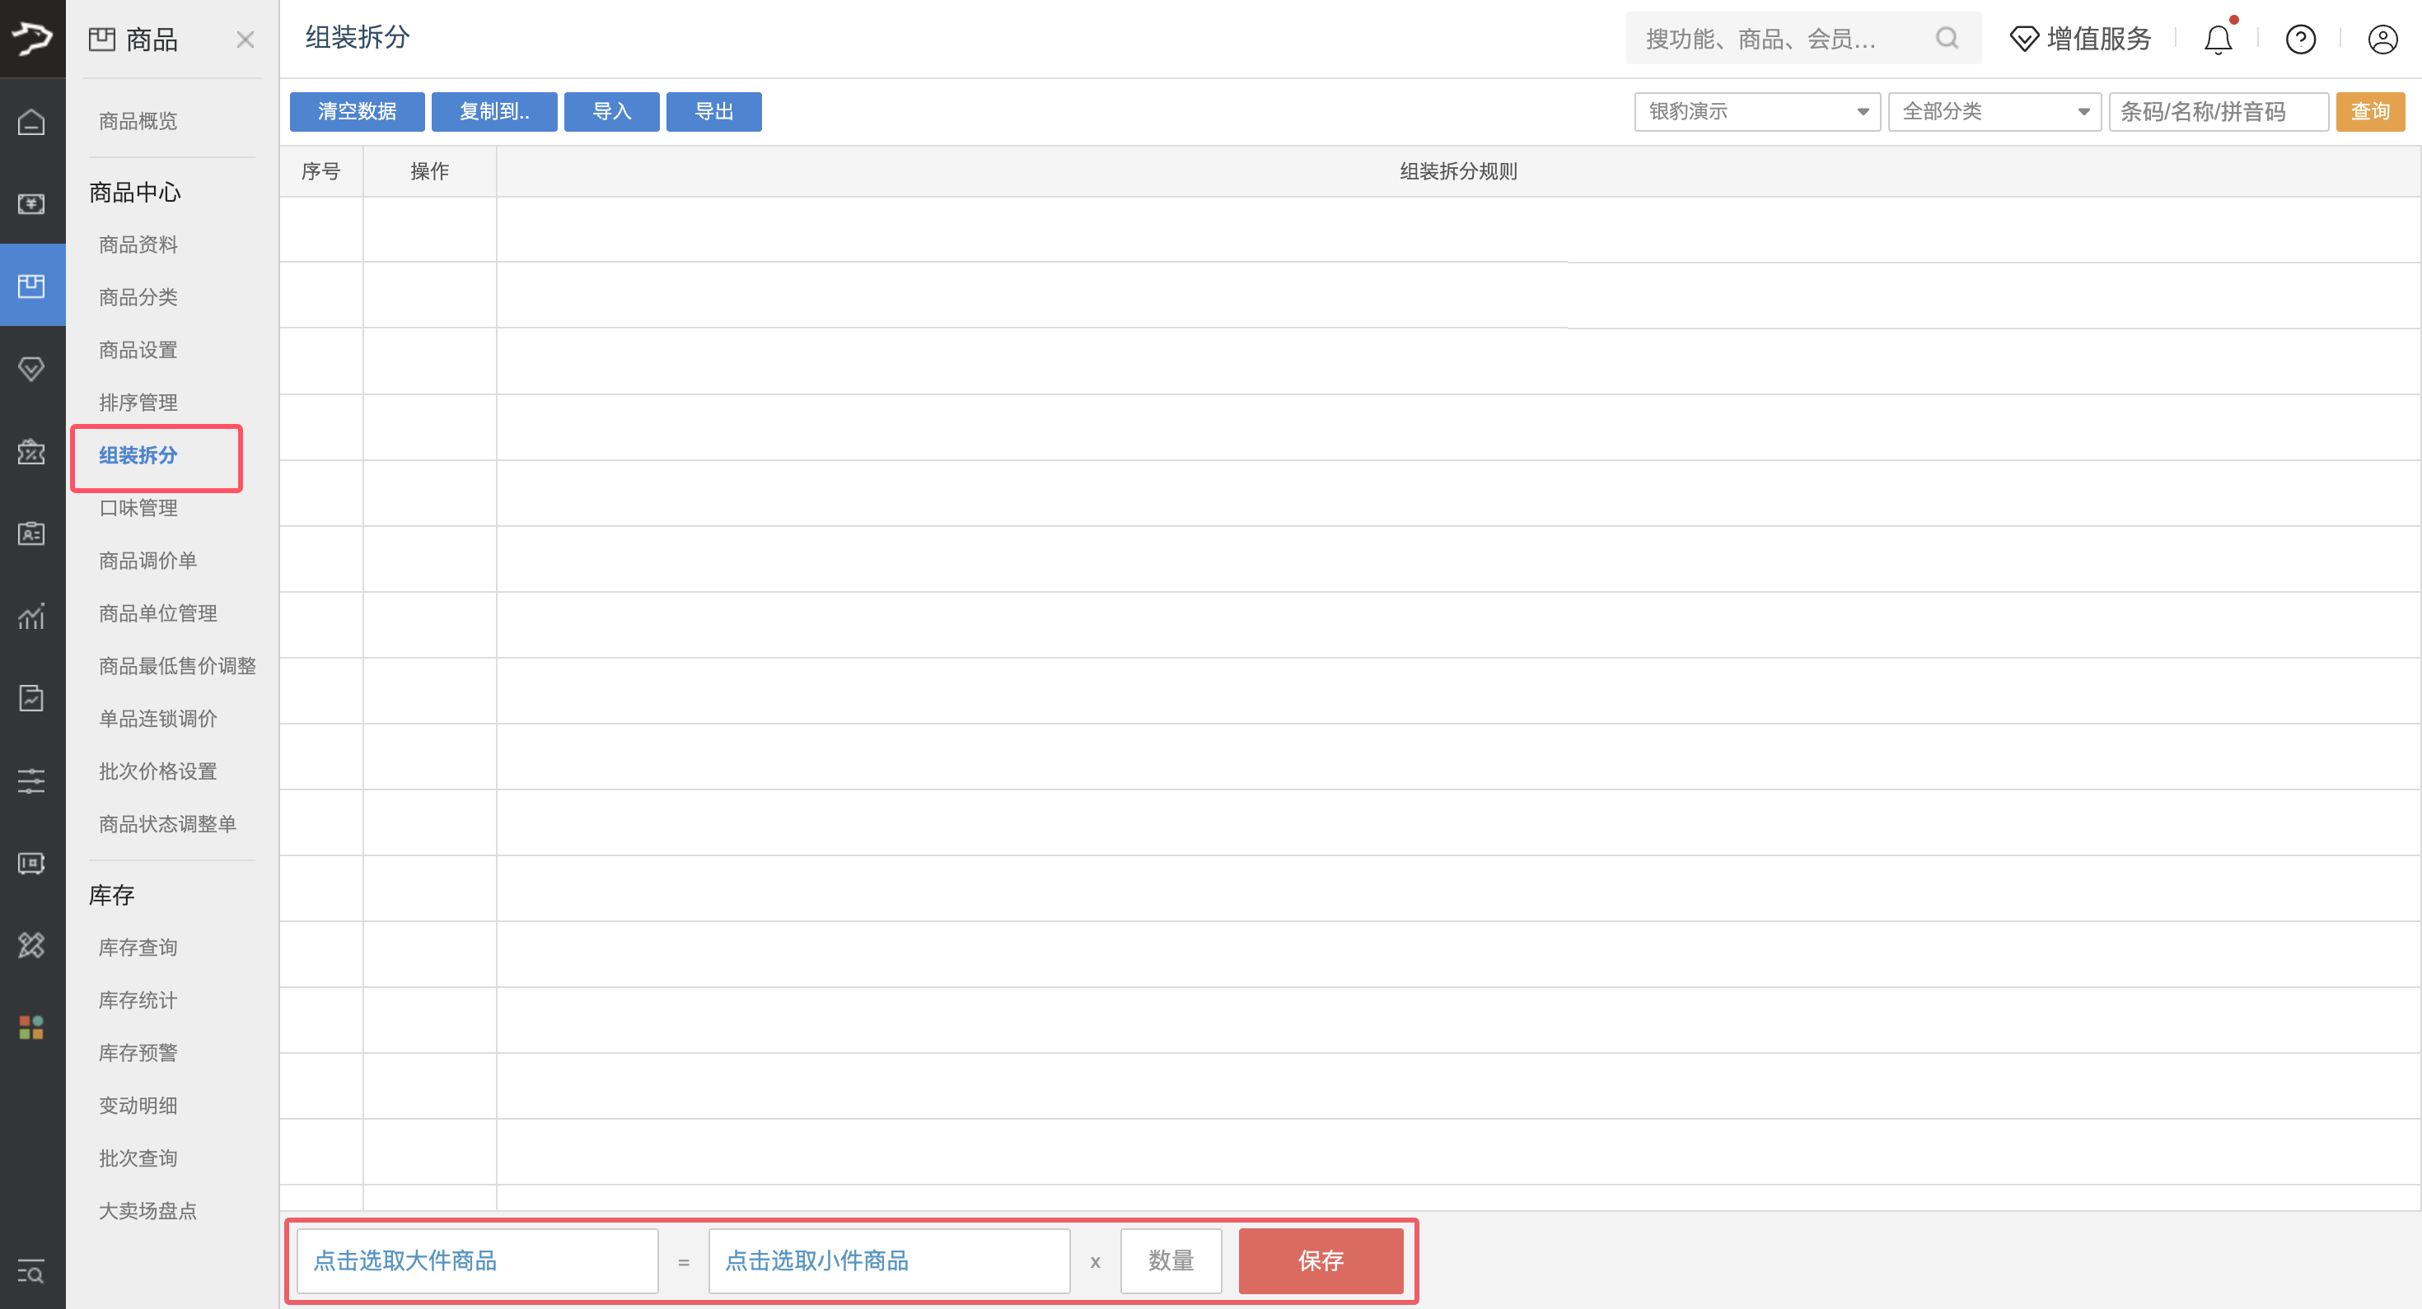2422x1309 pixels.
Task: Open the 全部分类 category dropdown
Action: click(1995, 112)
